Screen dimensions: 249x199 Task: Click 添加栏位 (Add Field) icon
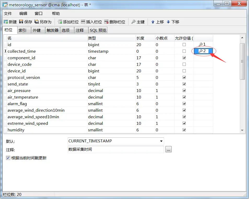[x=60, y=22]
